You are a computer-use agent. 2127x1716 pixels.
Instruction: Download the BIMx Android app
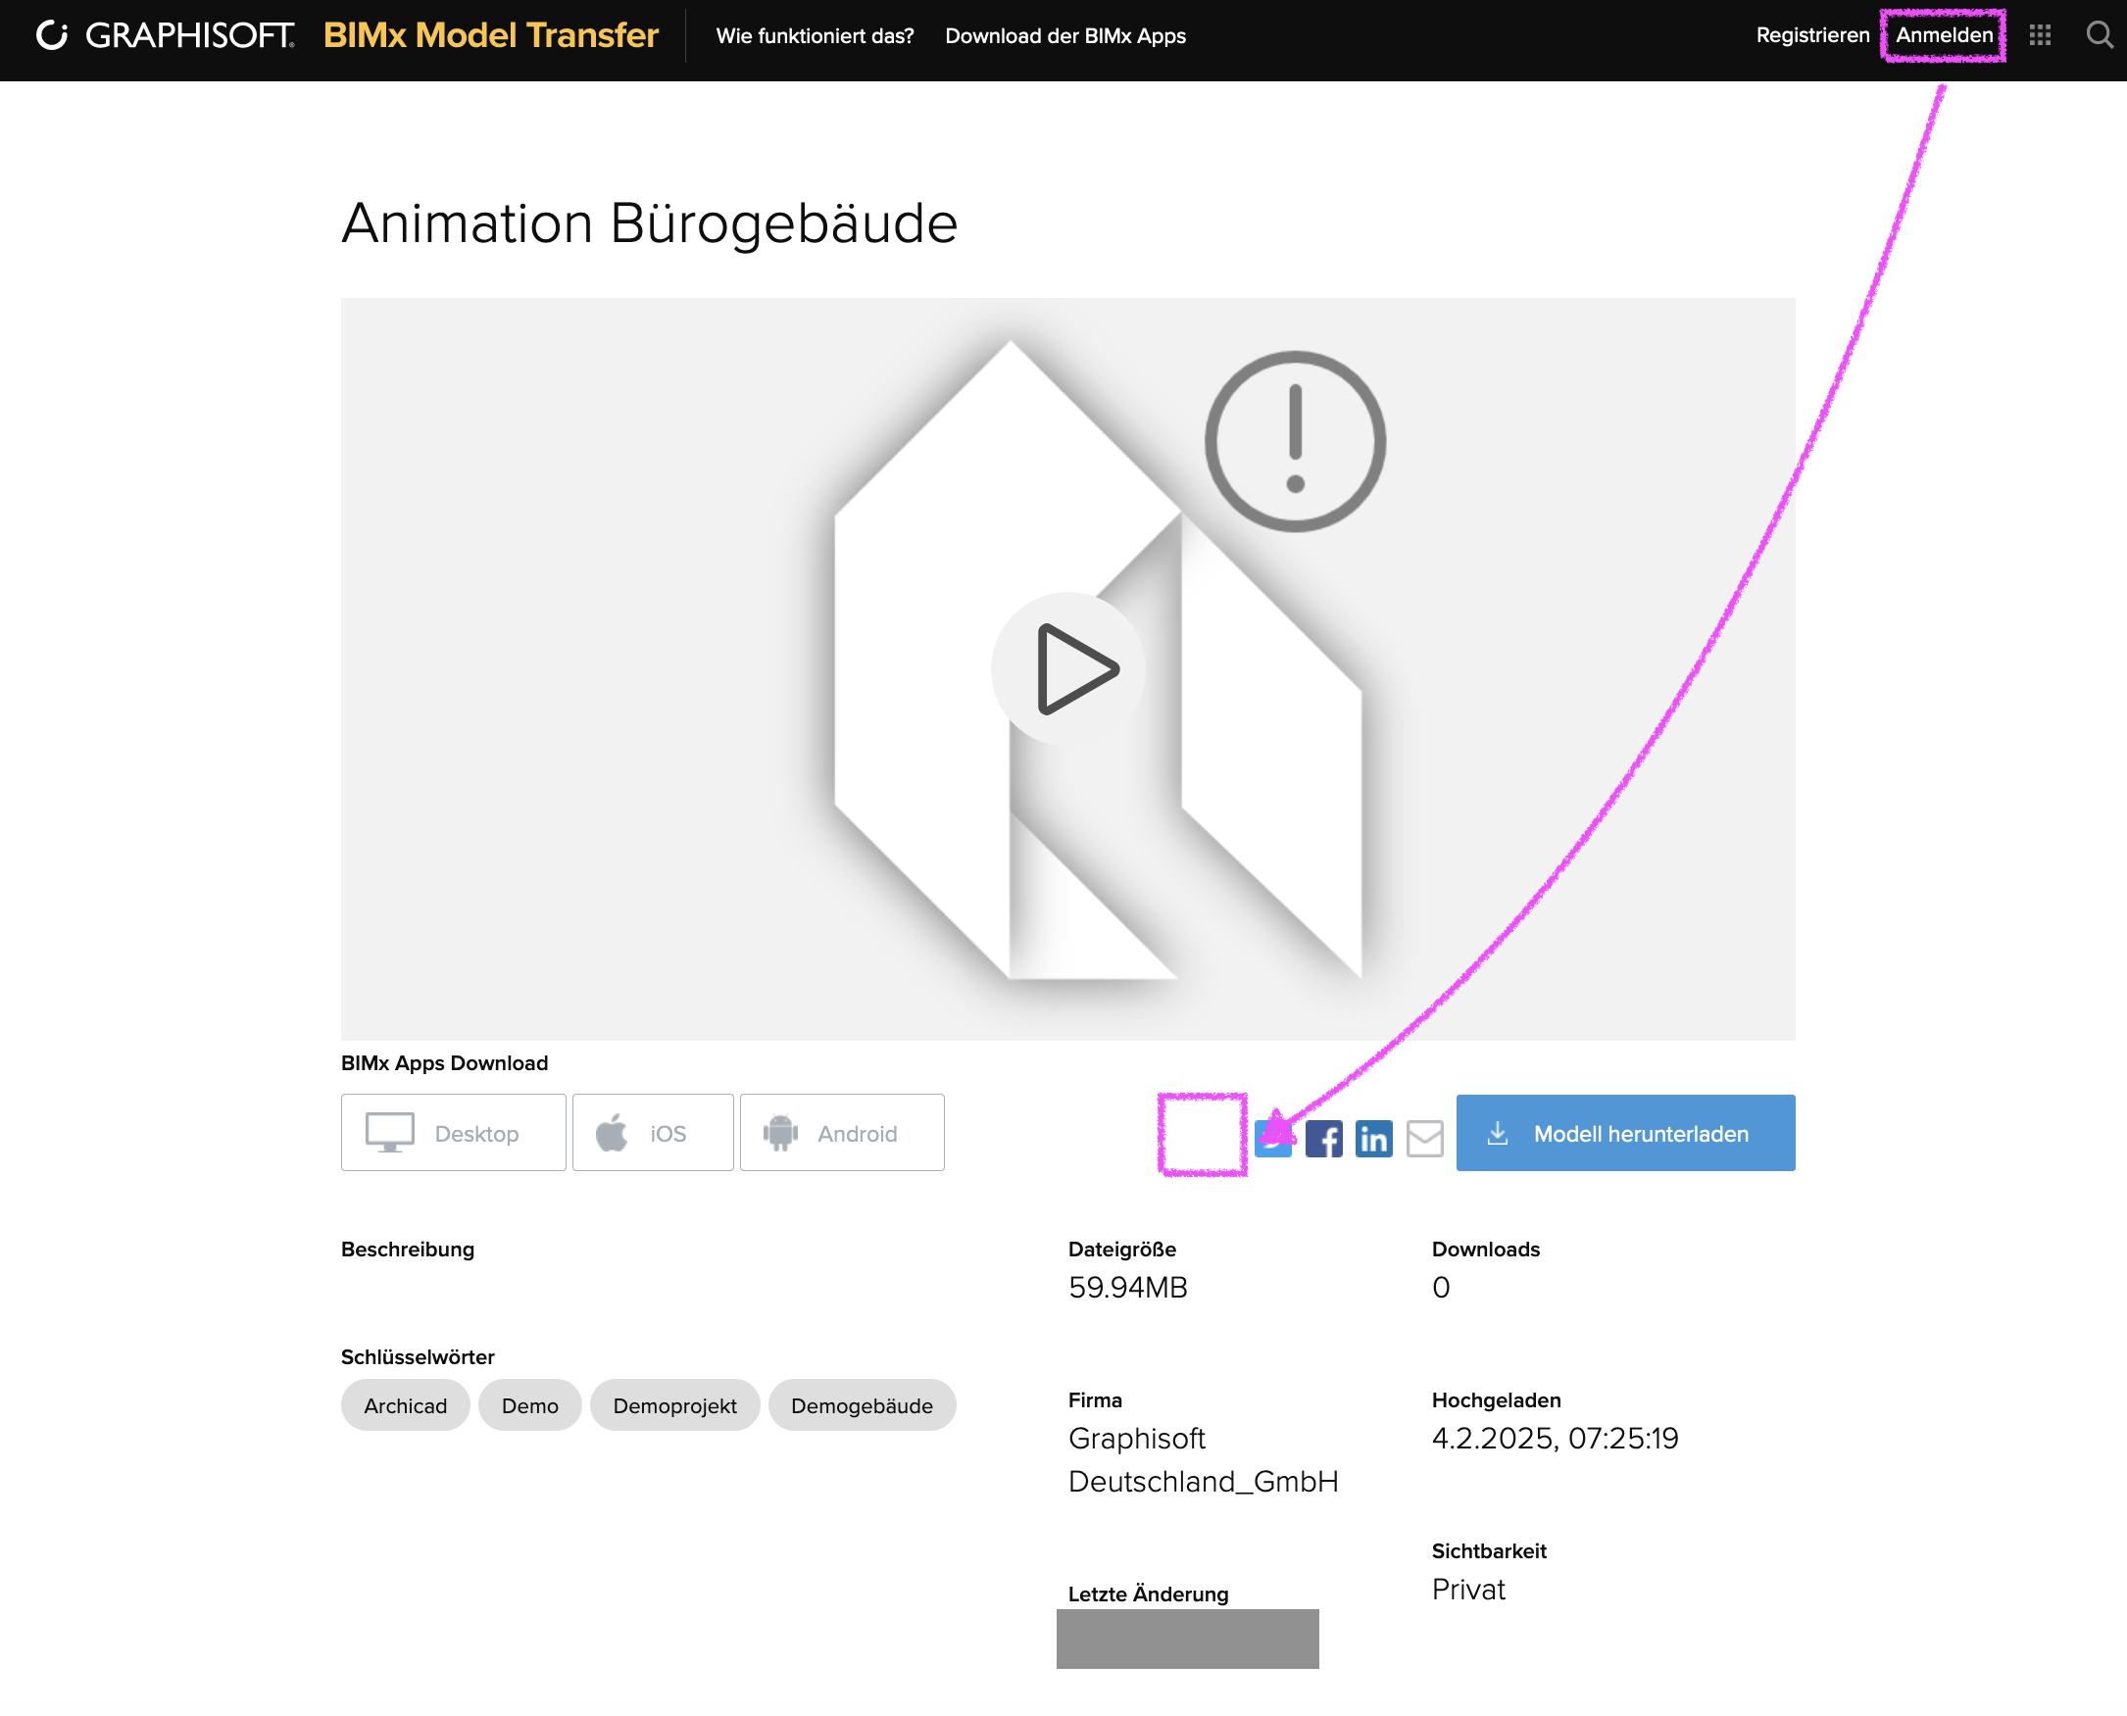pyautogui.click(x=841, y=1132)
